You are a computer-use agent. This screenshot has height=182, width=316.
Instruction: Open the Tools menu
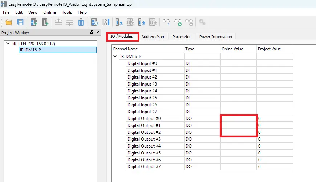(67, 12)
